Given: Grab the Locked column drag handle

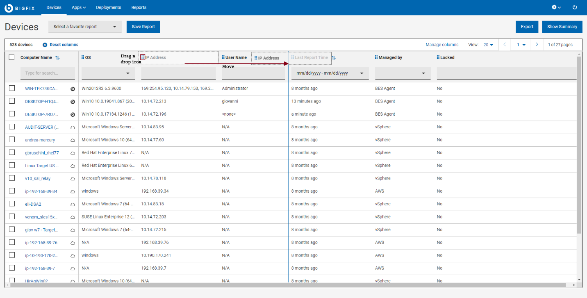Looking at the screenshot, I should tap(438, 57).
